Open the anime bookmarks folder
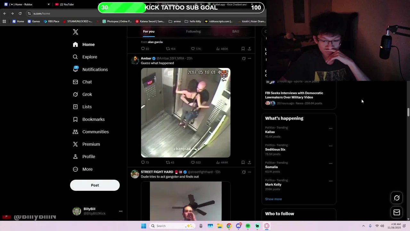The height and width of the screenshot is (231, 410). pos(175,21)
